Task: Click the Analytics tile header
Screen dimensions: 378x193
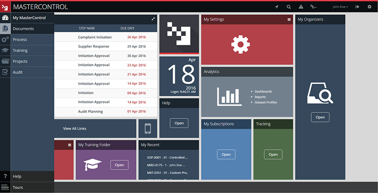Action: [247, 72]
